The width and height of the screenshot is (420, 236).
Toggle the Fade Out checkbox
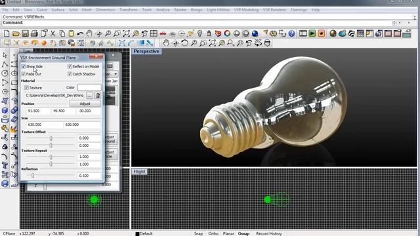coord(24,74)
